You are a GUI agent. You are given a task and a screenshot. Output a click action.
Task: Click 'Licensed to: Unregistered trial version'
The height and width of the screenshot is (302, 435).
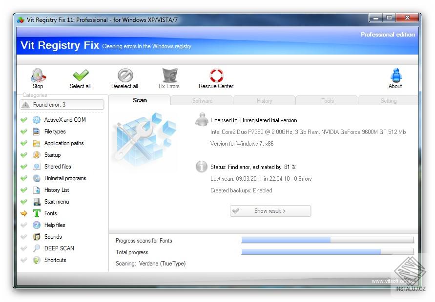[254, 120]
